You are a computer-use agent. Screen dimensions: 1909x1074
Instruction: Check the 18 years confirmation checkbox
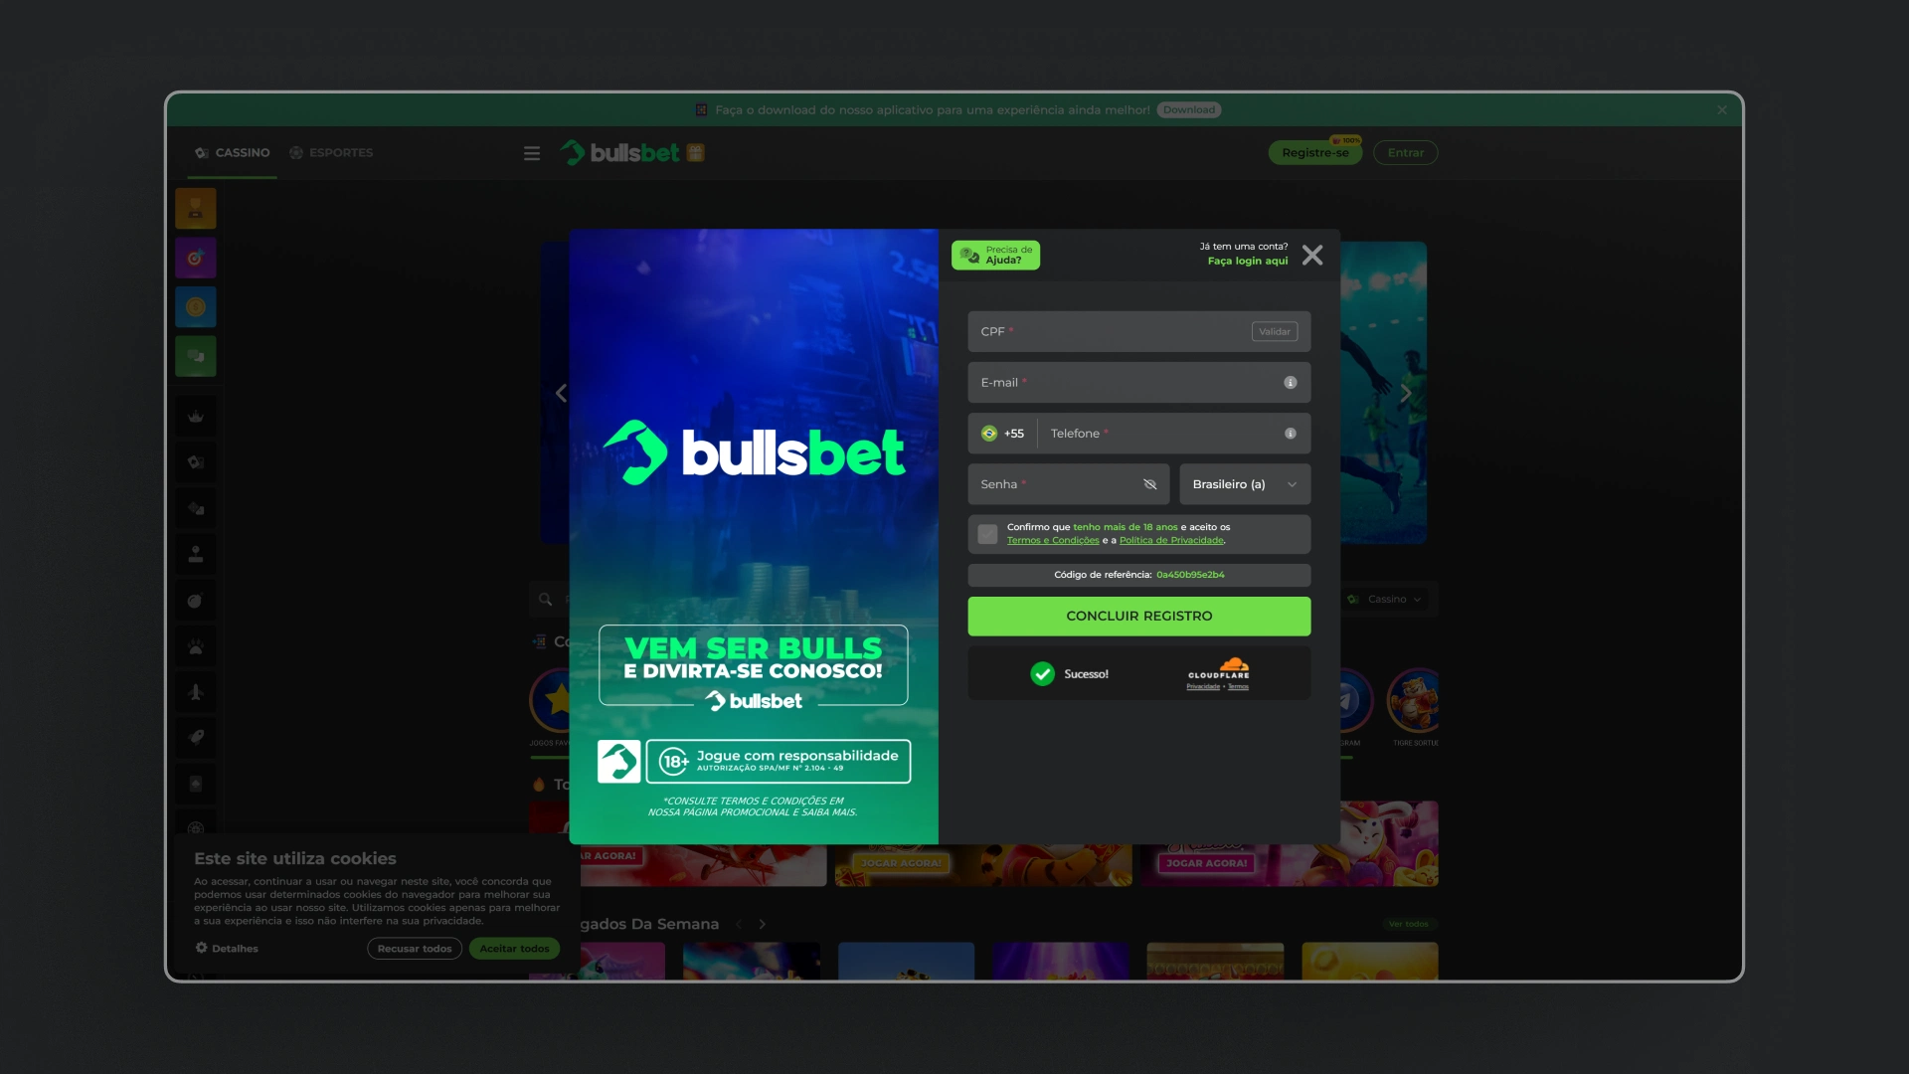[x=986, y=534]
